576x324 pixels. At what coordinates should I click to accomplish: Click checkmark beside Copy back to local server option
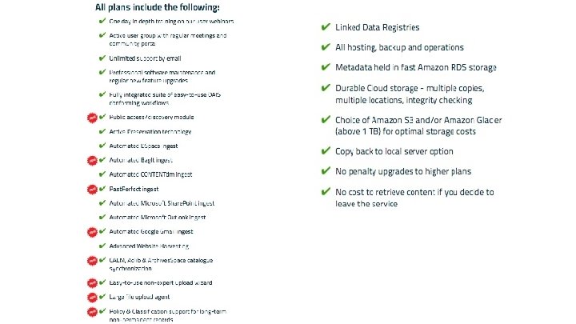(326, 150)
